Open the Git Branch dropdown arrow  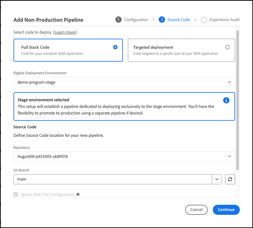[217, 179]
